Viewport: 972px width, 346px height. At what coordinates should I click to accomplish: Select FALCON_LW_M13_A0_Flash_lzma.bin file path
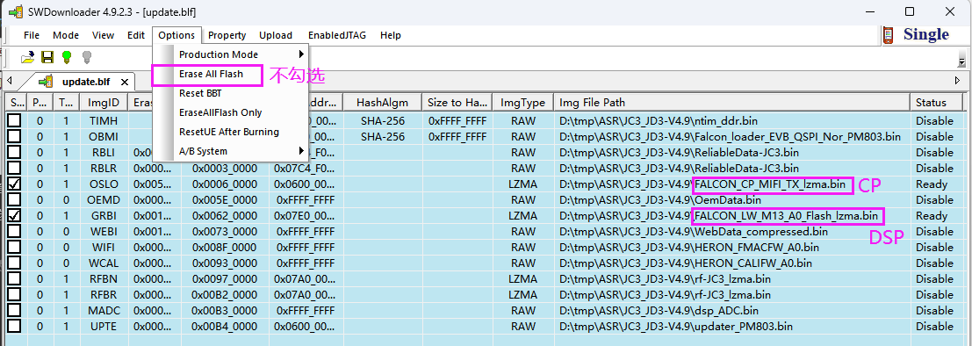787,216
